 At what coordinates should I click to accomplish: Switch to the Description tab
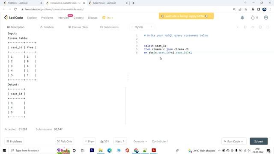tap(15, 27)
